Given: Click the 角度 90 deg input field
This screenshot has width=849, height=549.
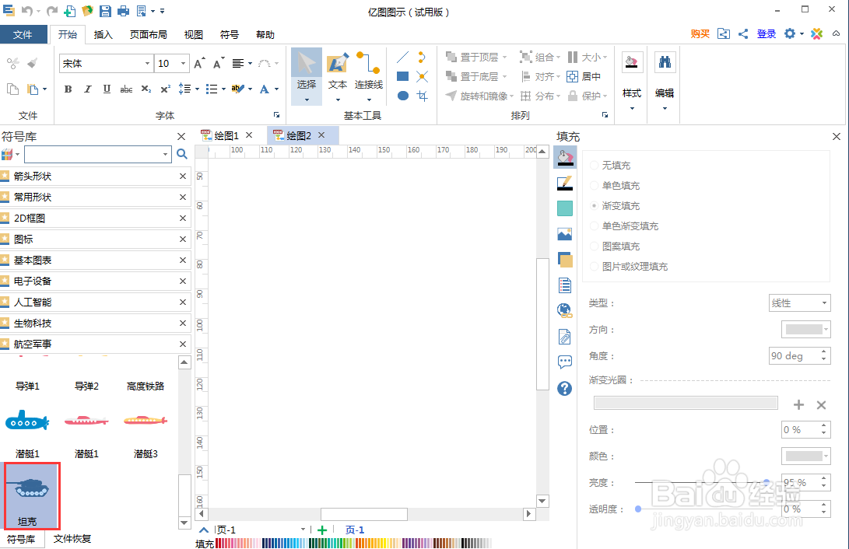Looking at the screenshot, I should (x=795, y=356).
